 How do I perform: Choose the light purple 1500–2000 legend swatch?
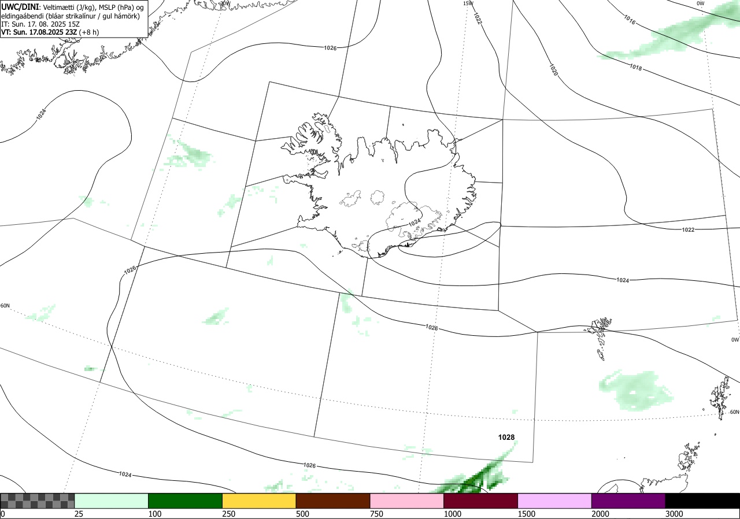click(x=555, y=501)
